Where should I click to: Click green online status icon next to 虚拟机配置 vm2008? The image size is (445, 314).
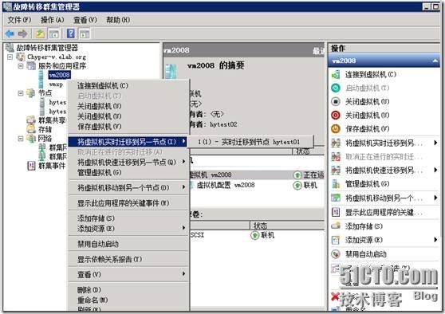(297, 186)
